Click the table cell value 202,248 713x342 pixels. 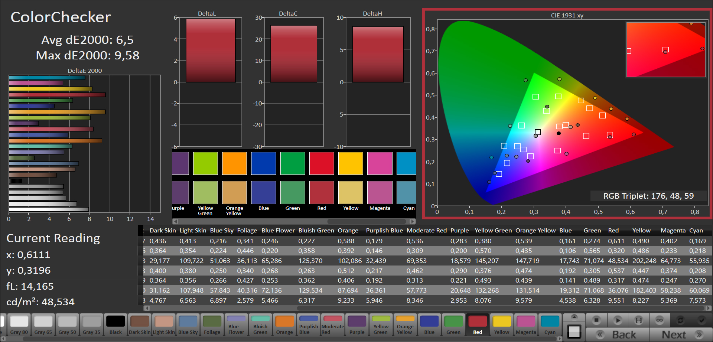[x=644, y=261]
